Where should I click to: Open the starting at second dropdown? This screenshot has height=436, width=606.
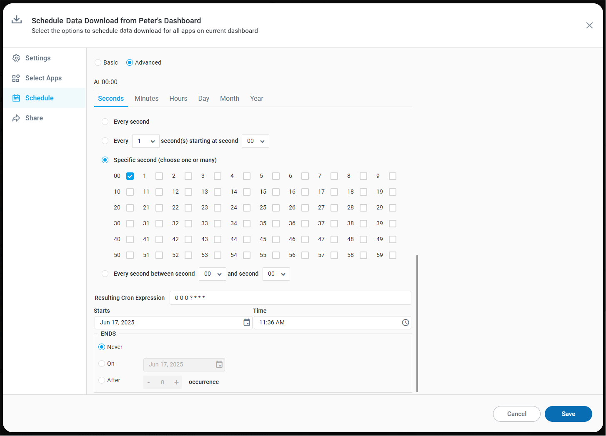pos(255,141)
